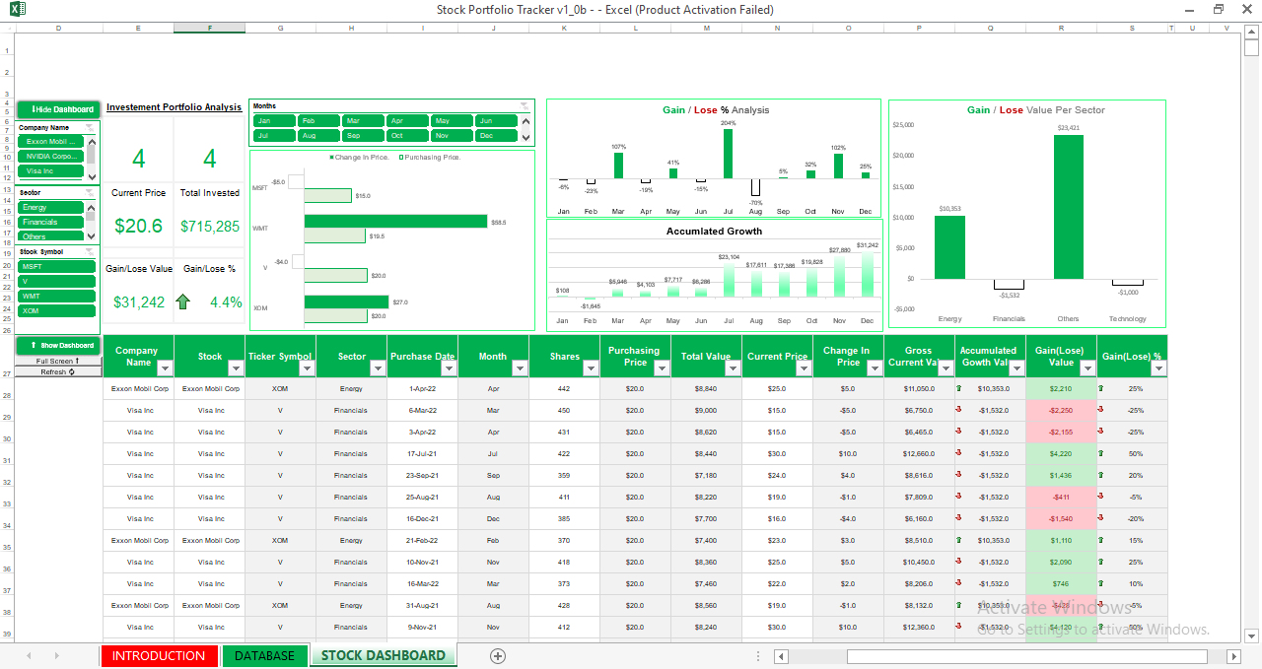Click horizontal scrollbar left arrow
1262x669 pixels.
point(781,656)
